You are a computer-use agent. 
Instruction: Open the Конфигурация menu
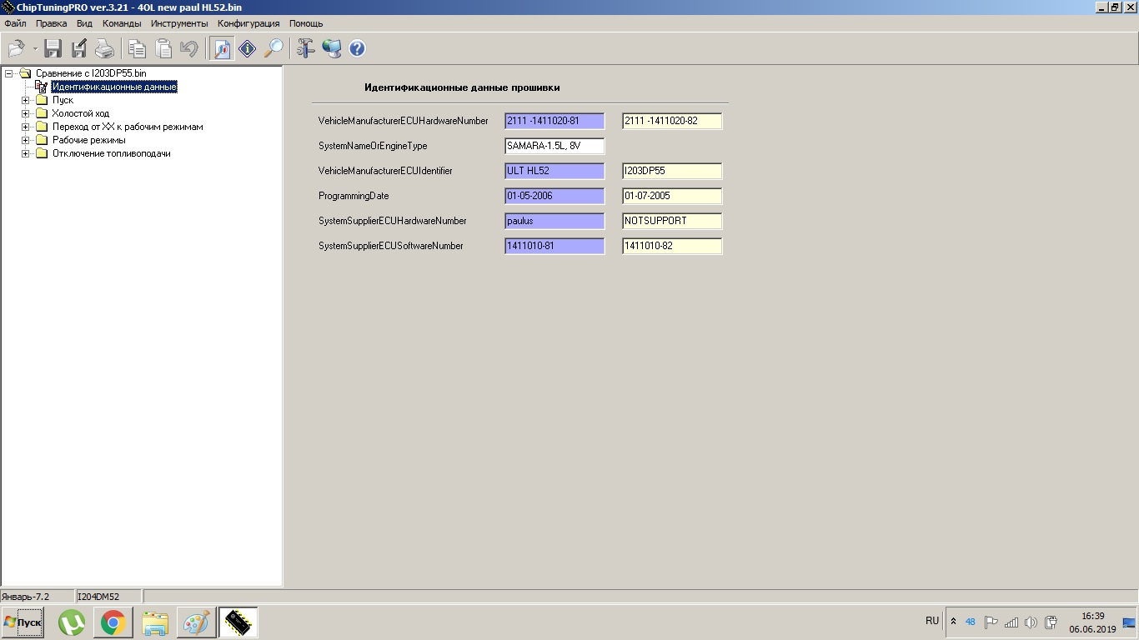point(248,23)
